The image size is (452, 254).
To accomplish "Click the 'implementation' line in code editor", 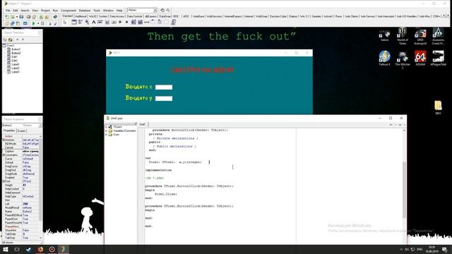I will (x=158, y=170).
